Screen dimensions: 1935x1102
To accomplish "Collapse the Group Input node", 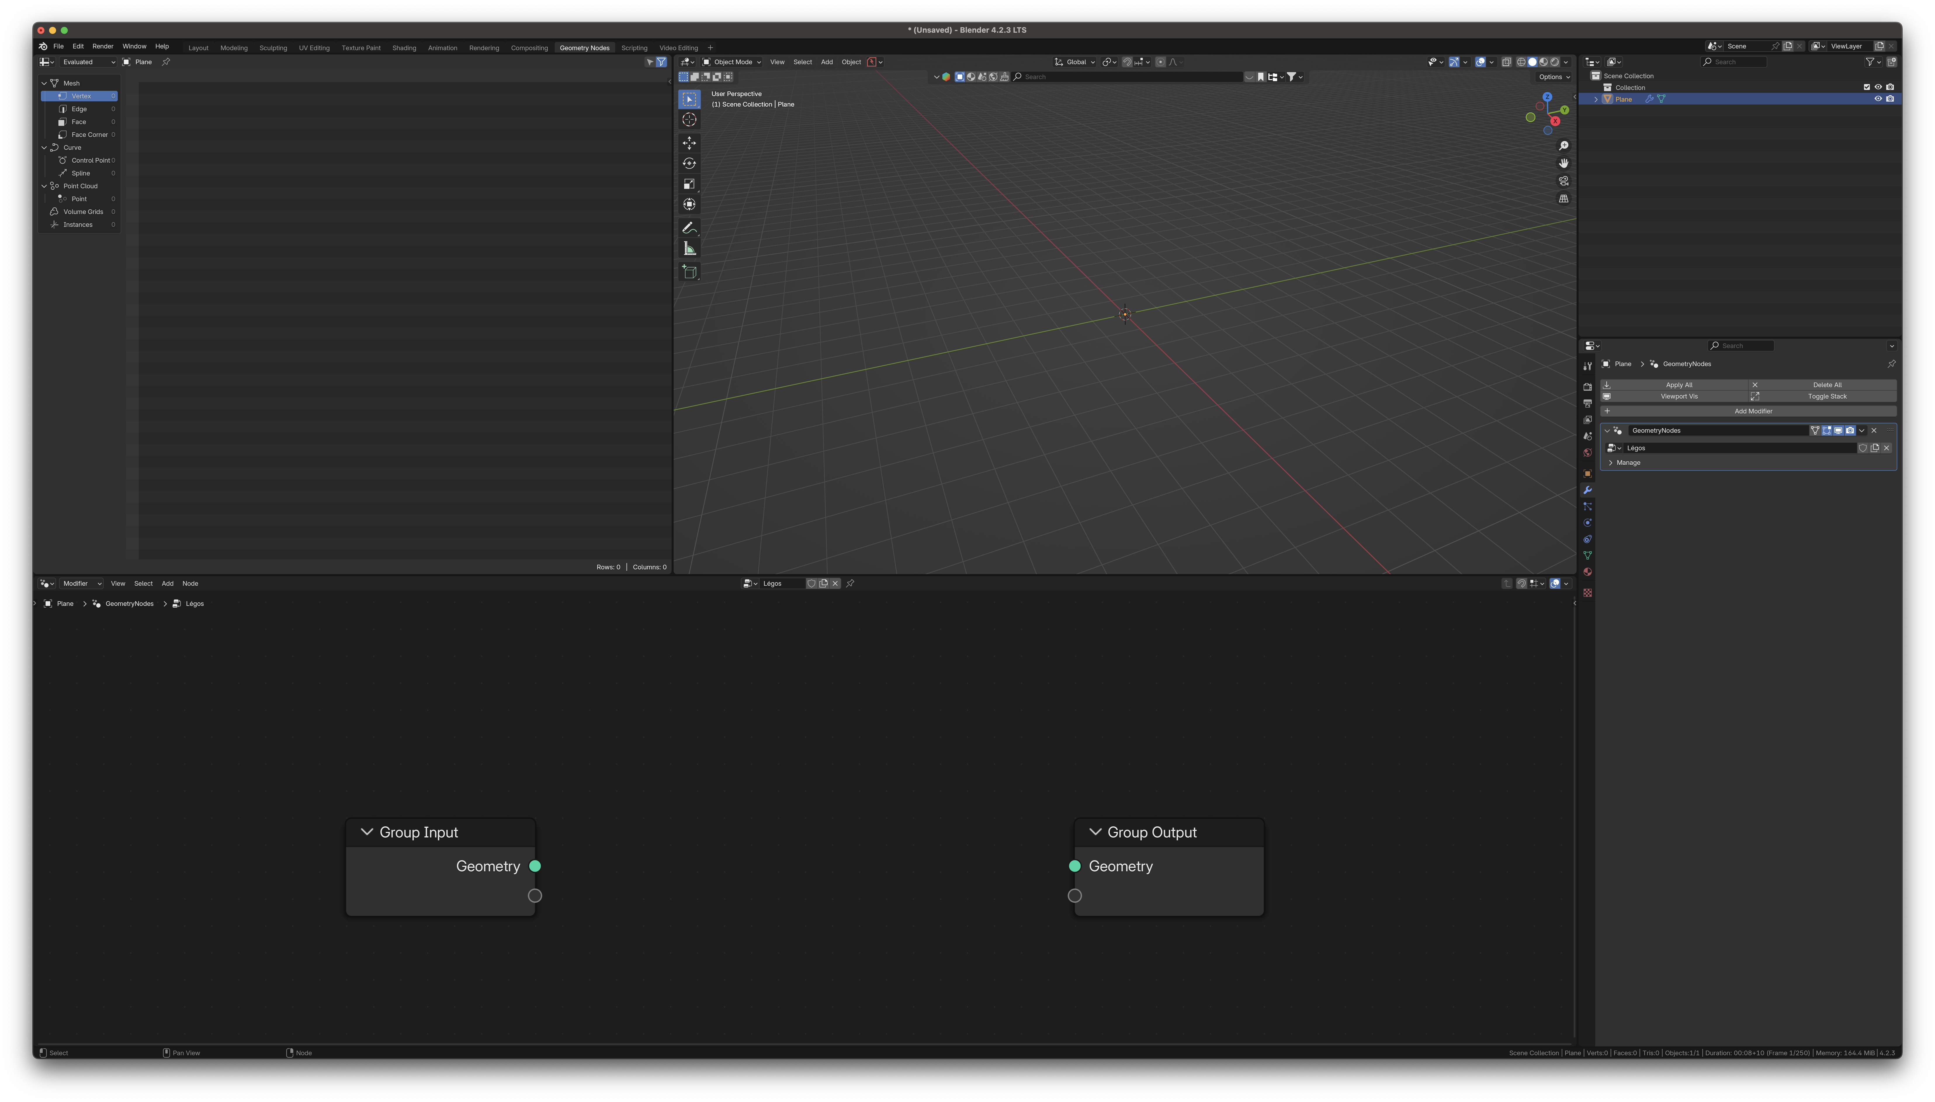I will [367, 832].
